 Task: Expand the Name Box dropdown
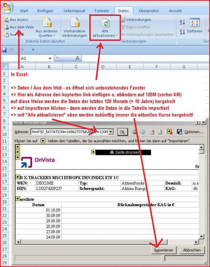(50, 58)
